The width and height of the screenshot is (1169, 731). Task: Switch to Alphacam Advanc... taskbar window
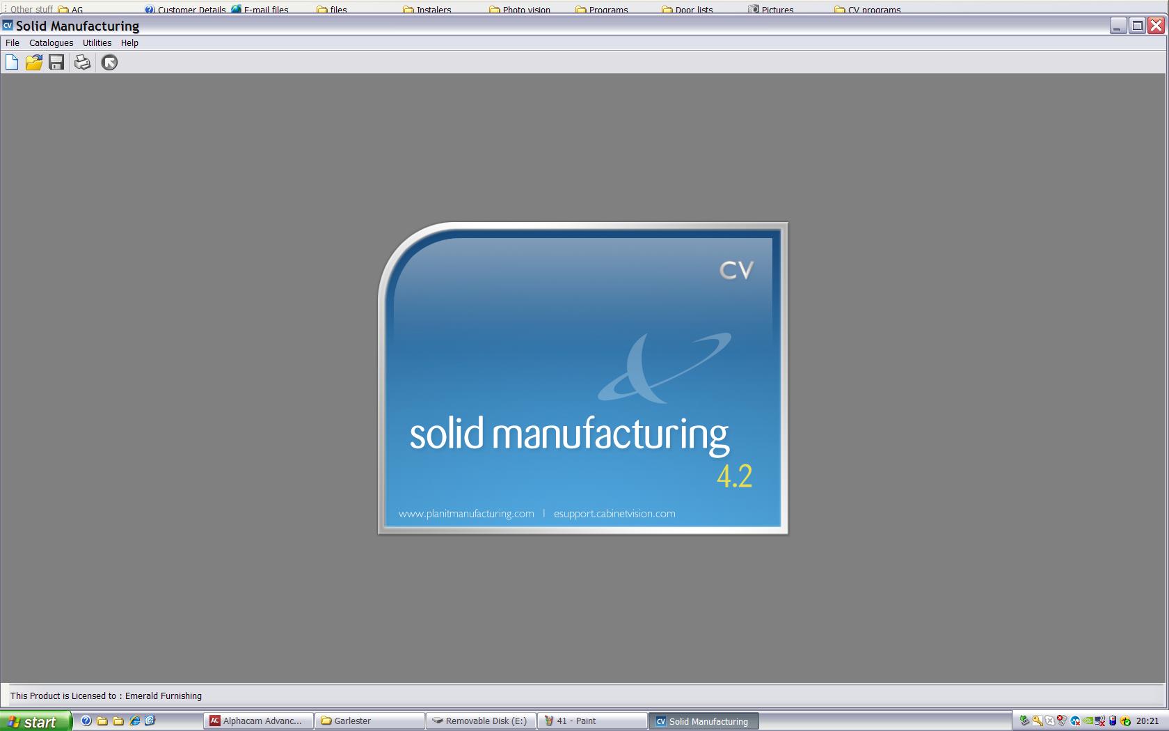258,721
